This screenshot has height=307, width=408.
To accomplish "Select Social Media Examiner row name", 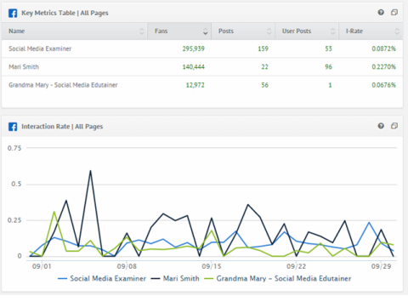I will 40,48.
